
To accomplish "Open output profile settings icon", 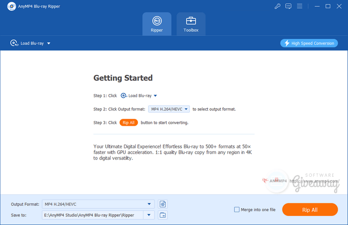I will pos(163,204).
